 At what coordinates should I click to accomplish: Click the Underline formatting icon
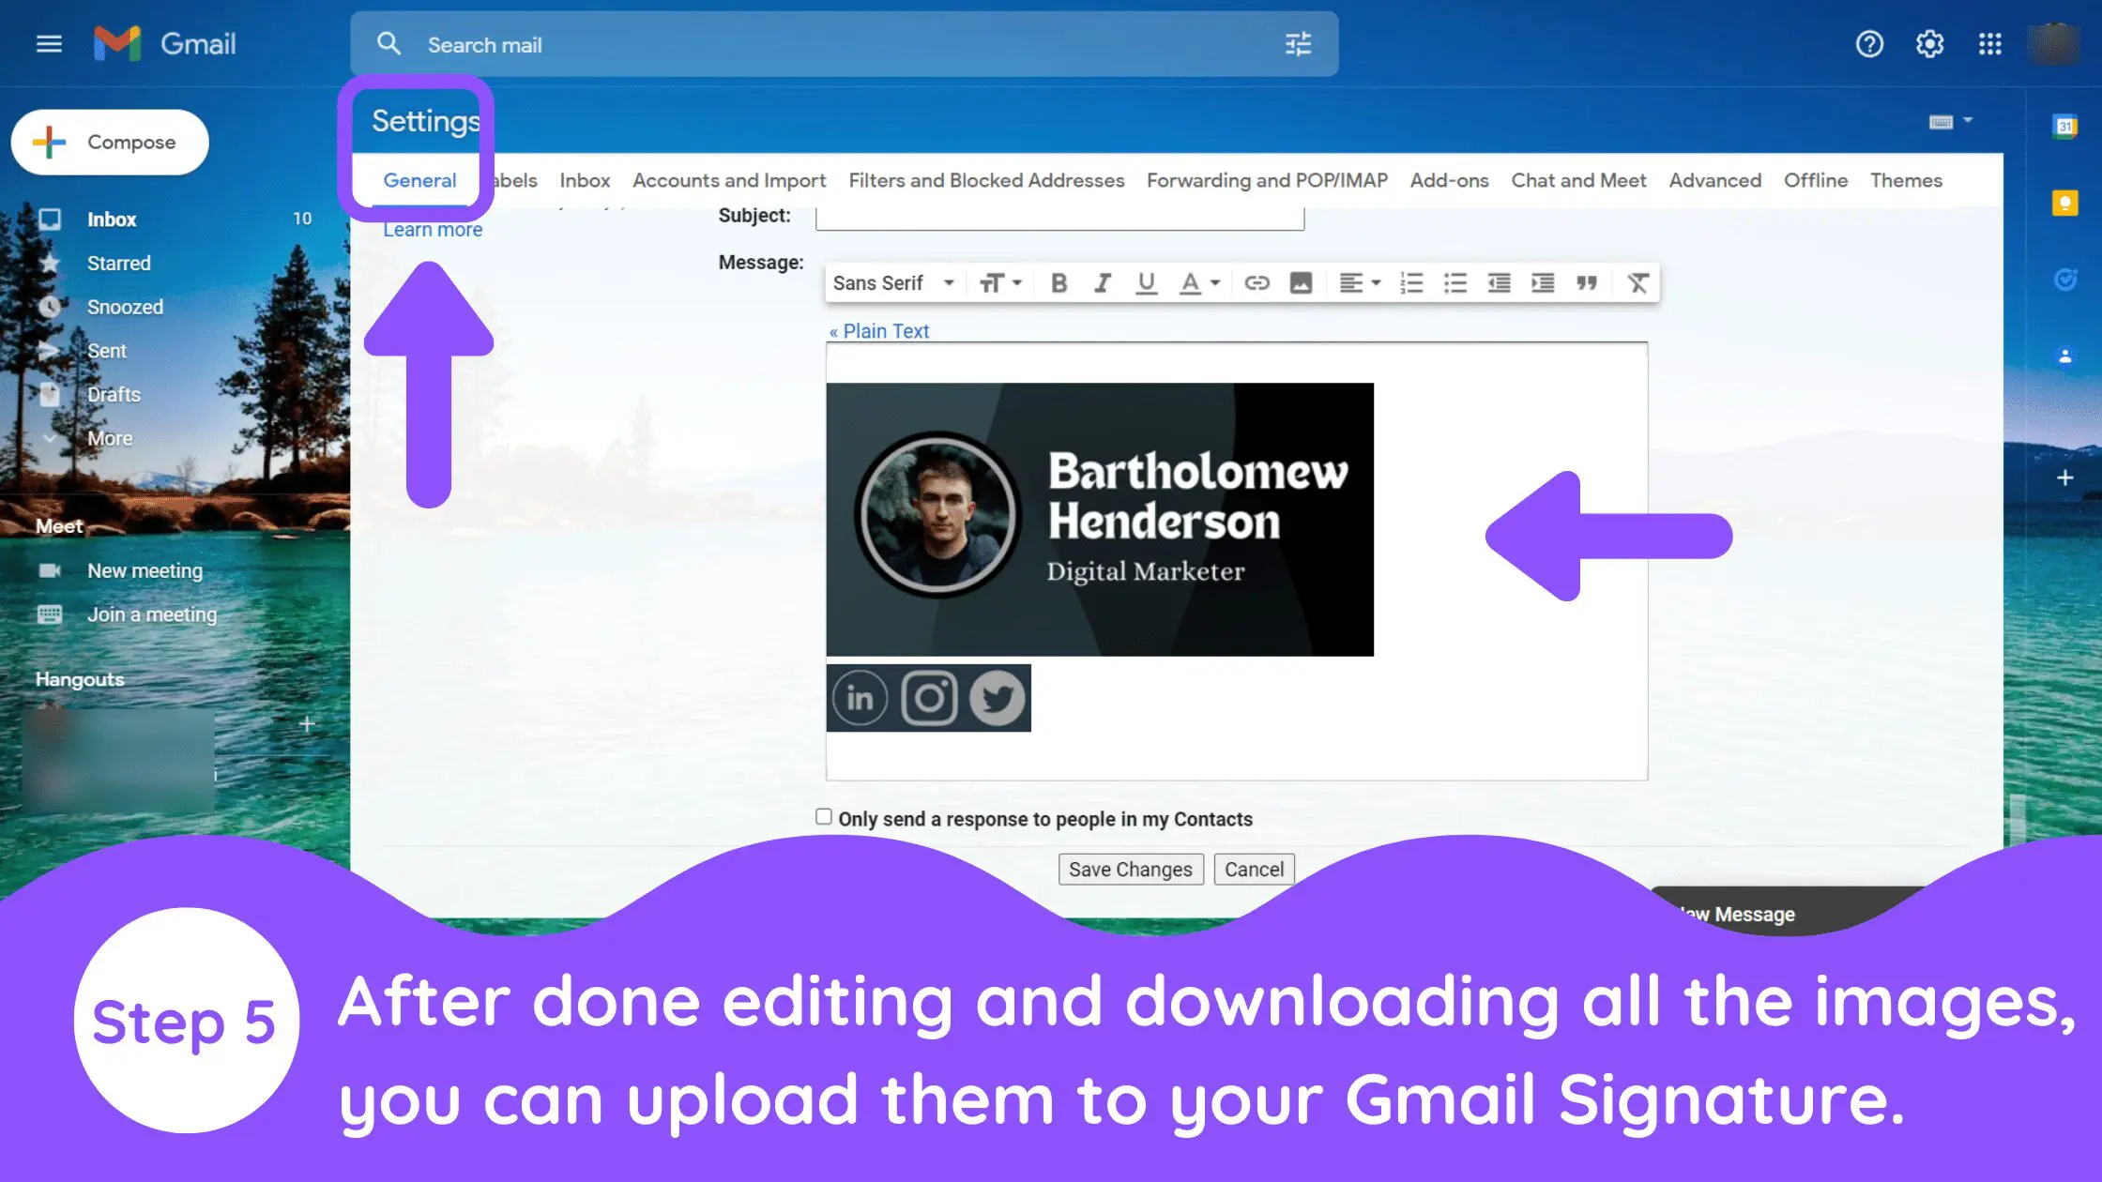pos(1145,281)
